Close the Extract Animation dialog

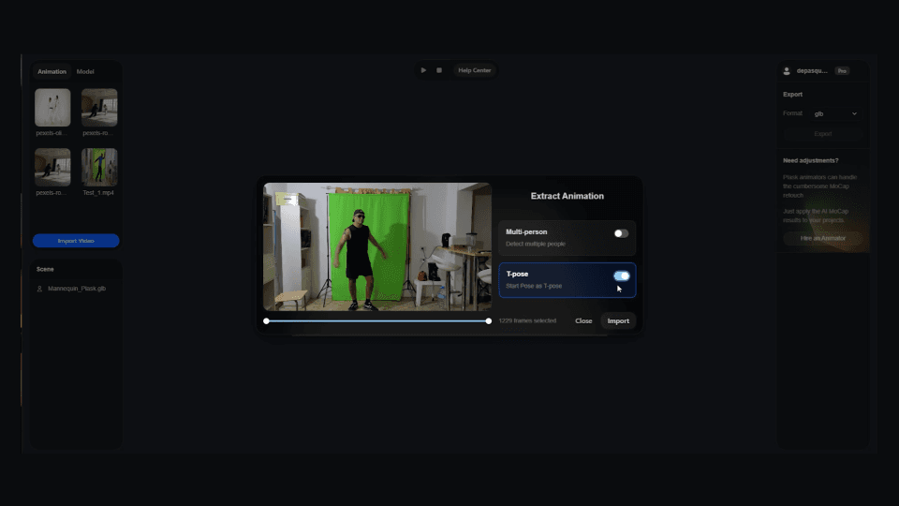[583, 320]
